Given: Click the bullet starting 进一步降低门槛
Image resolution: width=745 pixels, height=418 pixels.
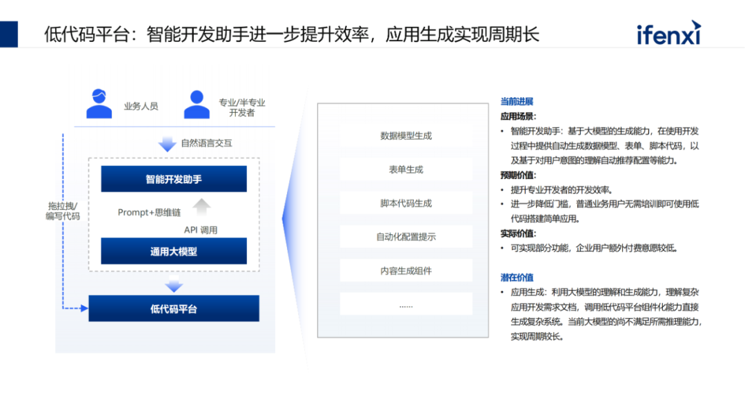Looking at the screenshot, I should (x=605, y=211).
